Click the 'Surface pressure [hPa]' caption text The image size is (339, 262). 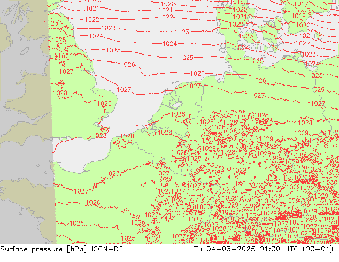point(43,249)
